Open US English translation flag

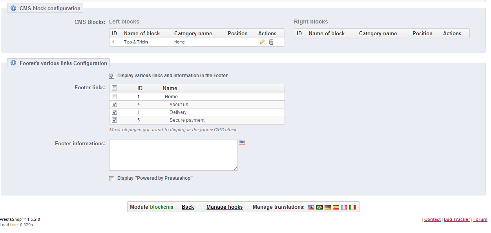tap(311, 207)
